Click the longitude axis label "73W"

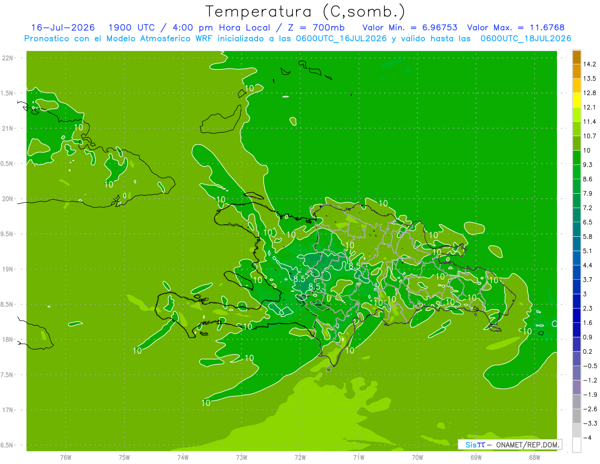[x=241, y=457]
